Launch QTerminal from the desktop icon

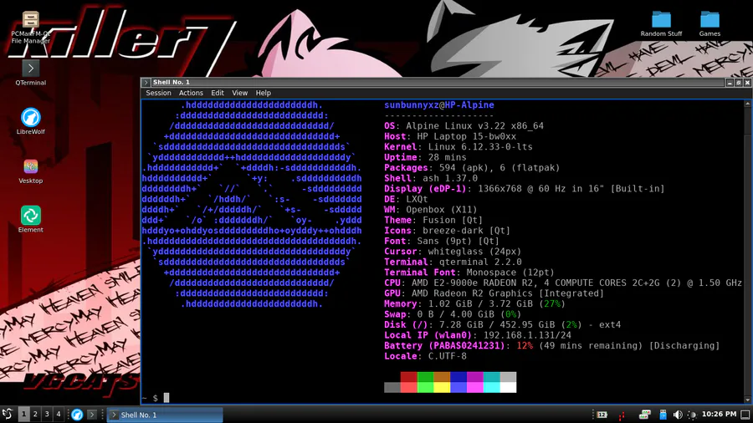tap(30, 73)
